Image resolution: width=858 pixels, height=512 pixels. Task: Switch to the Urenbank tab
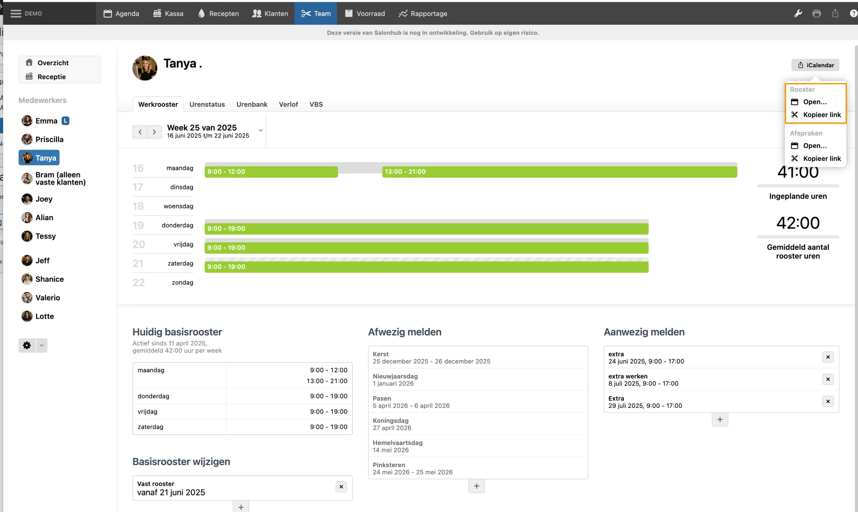click(x=251, y=104)
